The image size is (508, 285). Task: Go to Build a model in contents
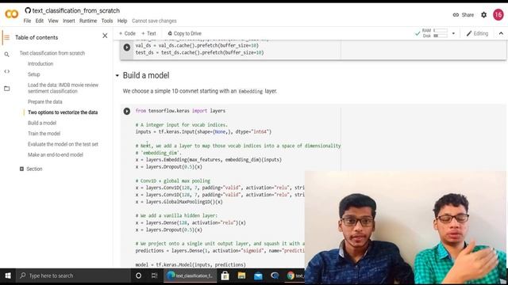pos(42,123)
